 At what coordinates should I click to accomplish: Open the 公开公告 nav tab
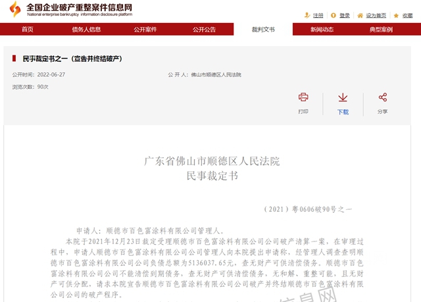coord(204,29)
